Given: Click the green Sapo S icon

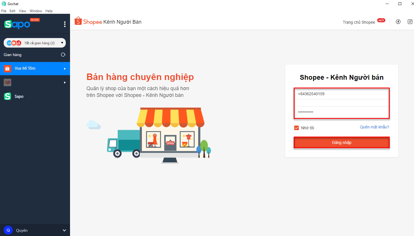Looking at the screenshot, I should [x=7, y=96].
